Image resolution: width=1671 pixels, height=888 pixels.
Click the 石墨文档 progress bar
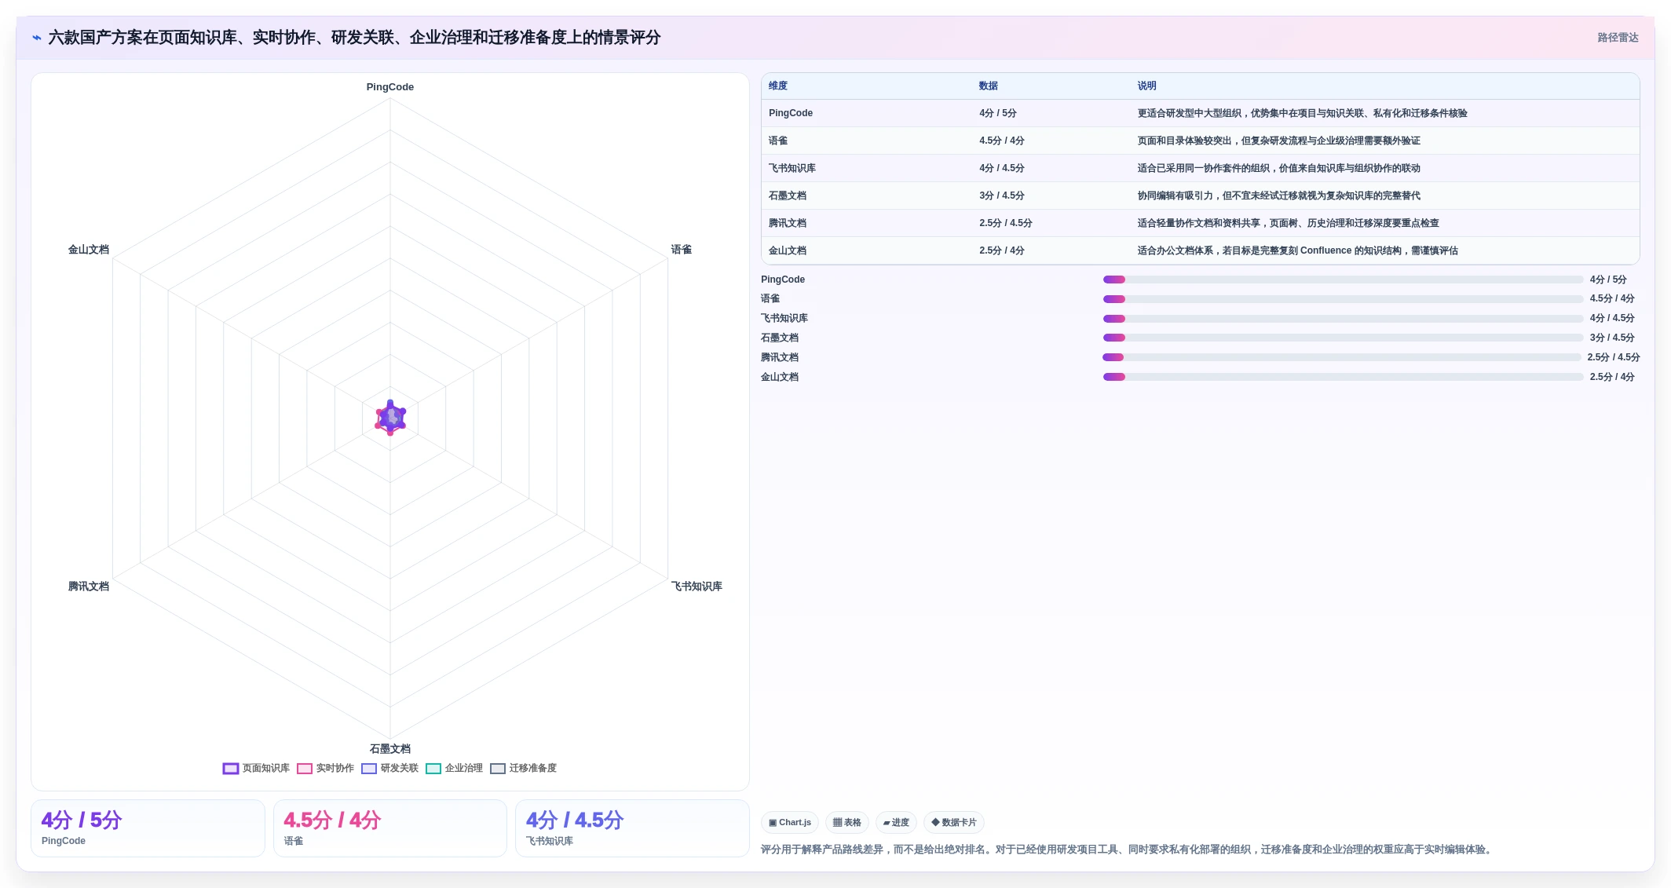1343,338
